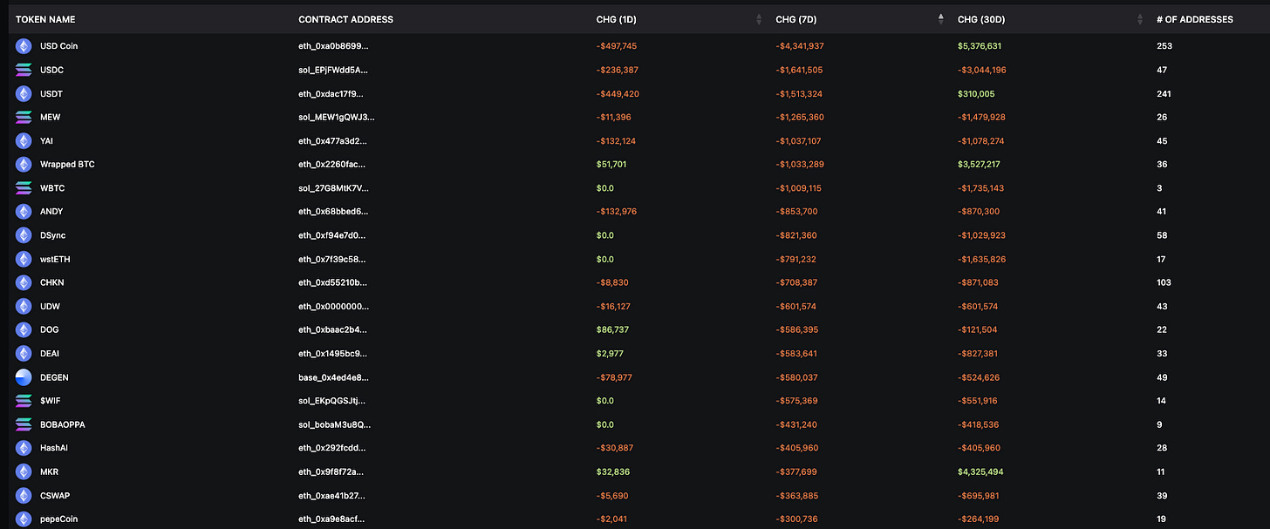
Task: Click the address count 253
Action: 1164,46
